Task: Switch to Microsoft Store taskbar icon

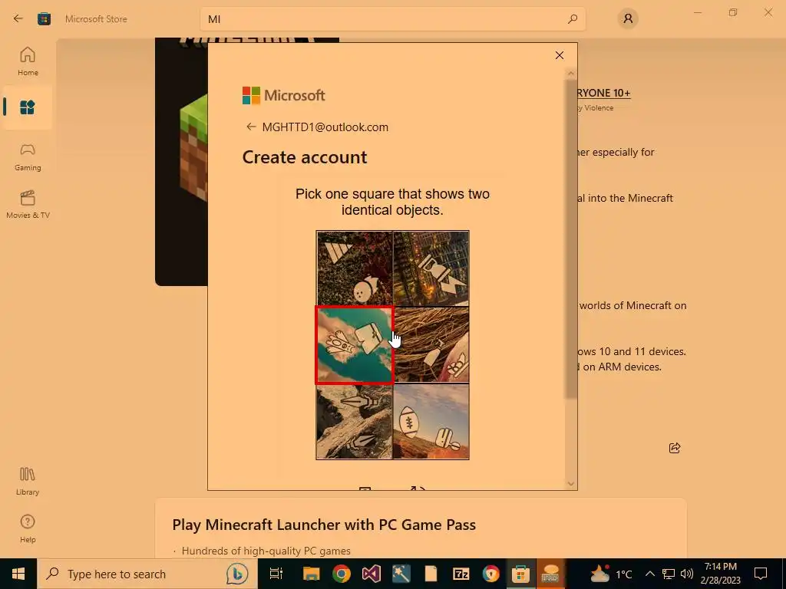Action: [x=520, y=574]
